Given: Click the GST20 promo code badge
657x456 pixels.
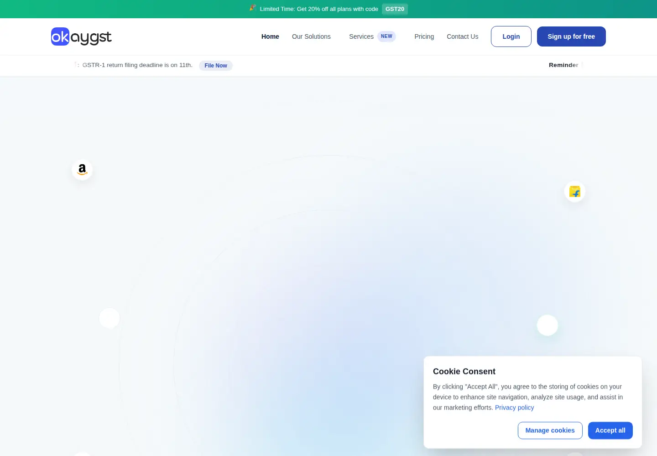Looking at the screenshot, I should [395, 9].
